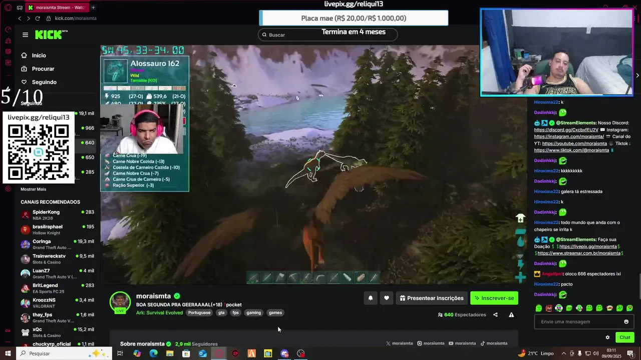Select the gta tag

pyautogui.click(x=221, y=313)
